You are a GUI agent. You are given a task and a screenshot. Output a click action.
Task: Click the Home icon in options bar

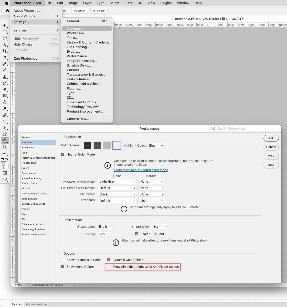7,11
